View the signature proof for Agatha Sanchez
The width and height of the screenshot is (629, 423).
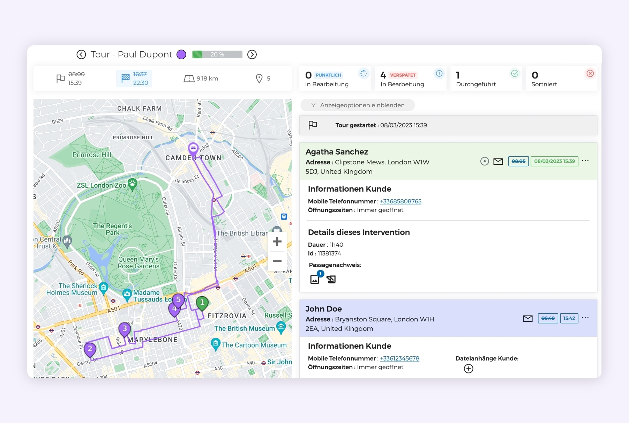(x=331, y=279)
